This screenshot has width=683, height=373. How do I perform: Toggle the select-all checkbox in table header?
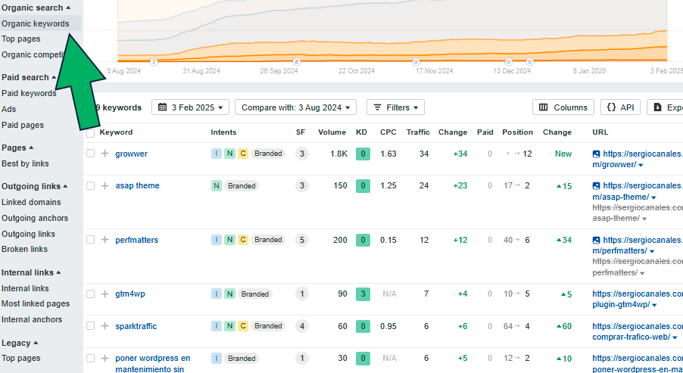[x=91, y=132]
